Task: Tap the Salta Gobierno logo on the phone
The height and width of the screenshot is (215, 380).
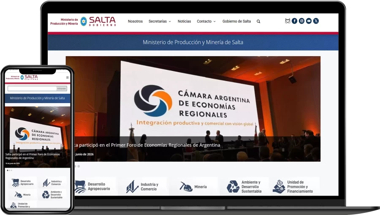Action: click(x=29, y=77)
